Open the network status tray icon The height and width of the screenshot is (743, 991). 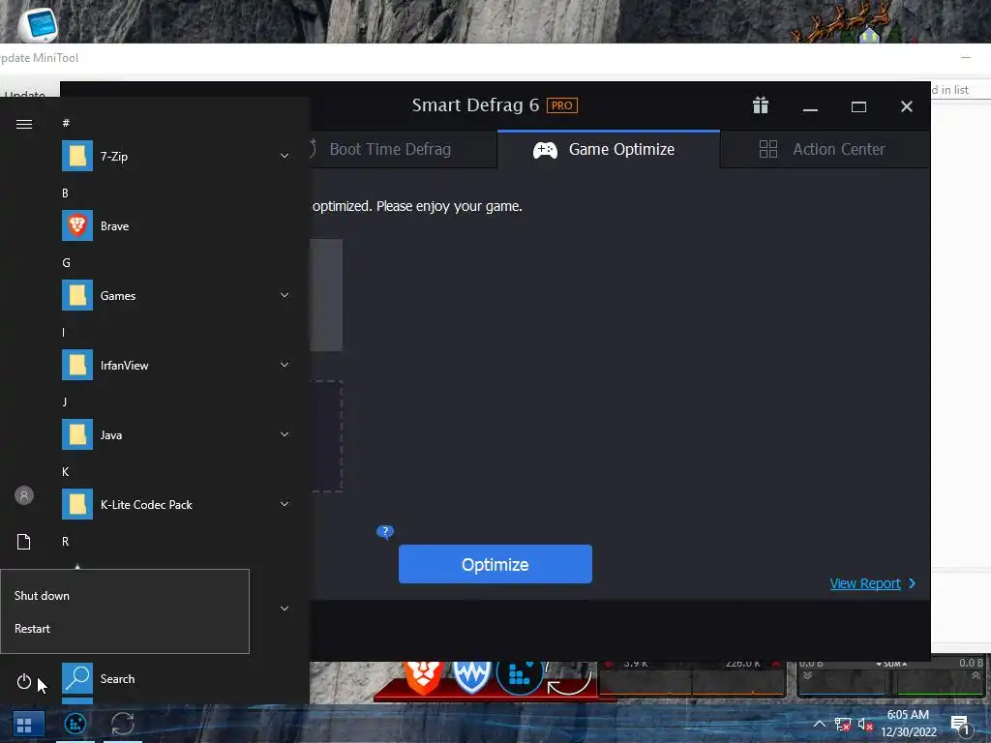click(x=843, y=724)
